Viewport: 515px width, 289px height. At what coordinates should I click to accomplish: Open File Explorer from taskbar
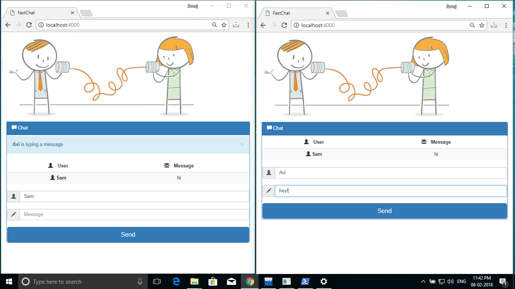pyautogui.click(x=194, y=281)
